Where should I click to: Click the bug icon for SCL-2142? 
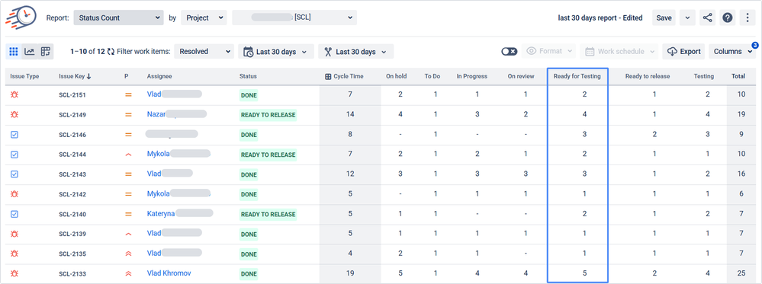pyautogui.click(x=14, y=194)
